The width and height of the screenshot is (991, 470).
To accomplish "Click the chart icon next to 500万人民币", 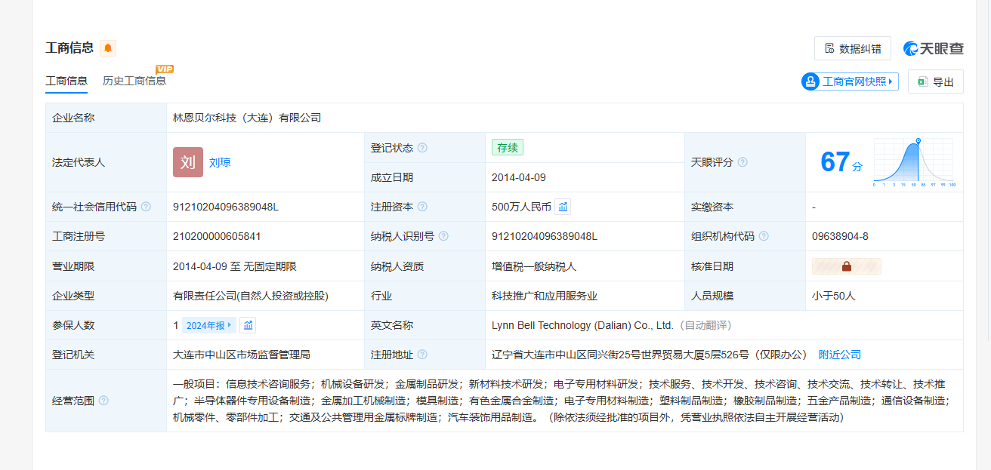I will click(563, 207).
